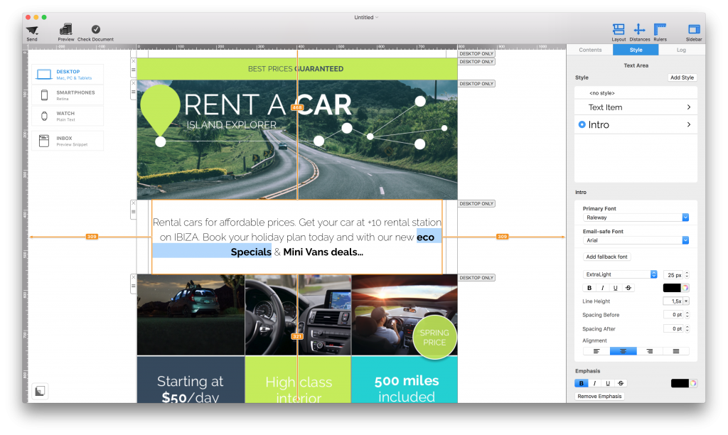This screenshot has width=728, height=435.
Task: Remove the header image block using its X
Action: pos(133,84)
